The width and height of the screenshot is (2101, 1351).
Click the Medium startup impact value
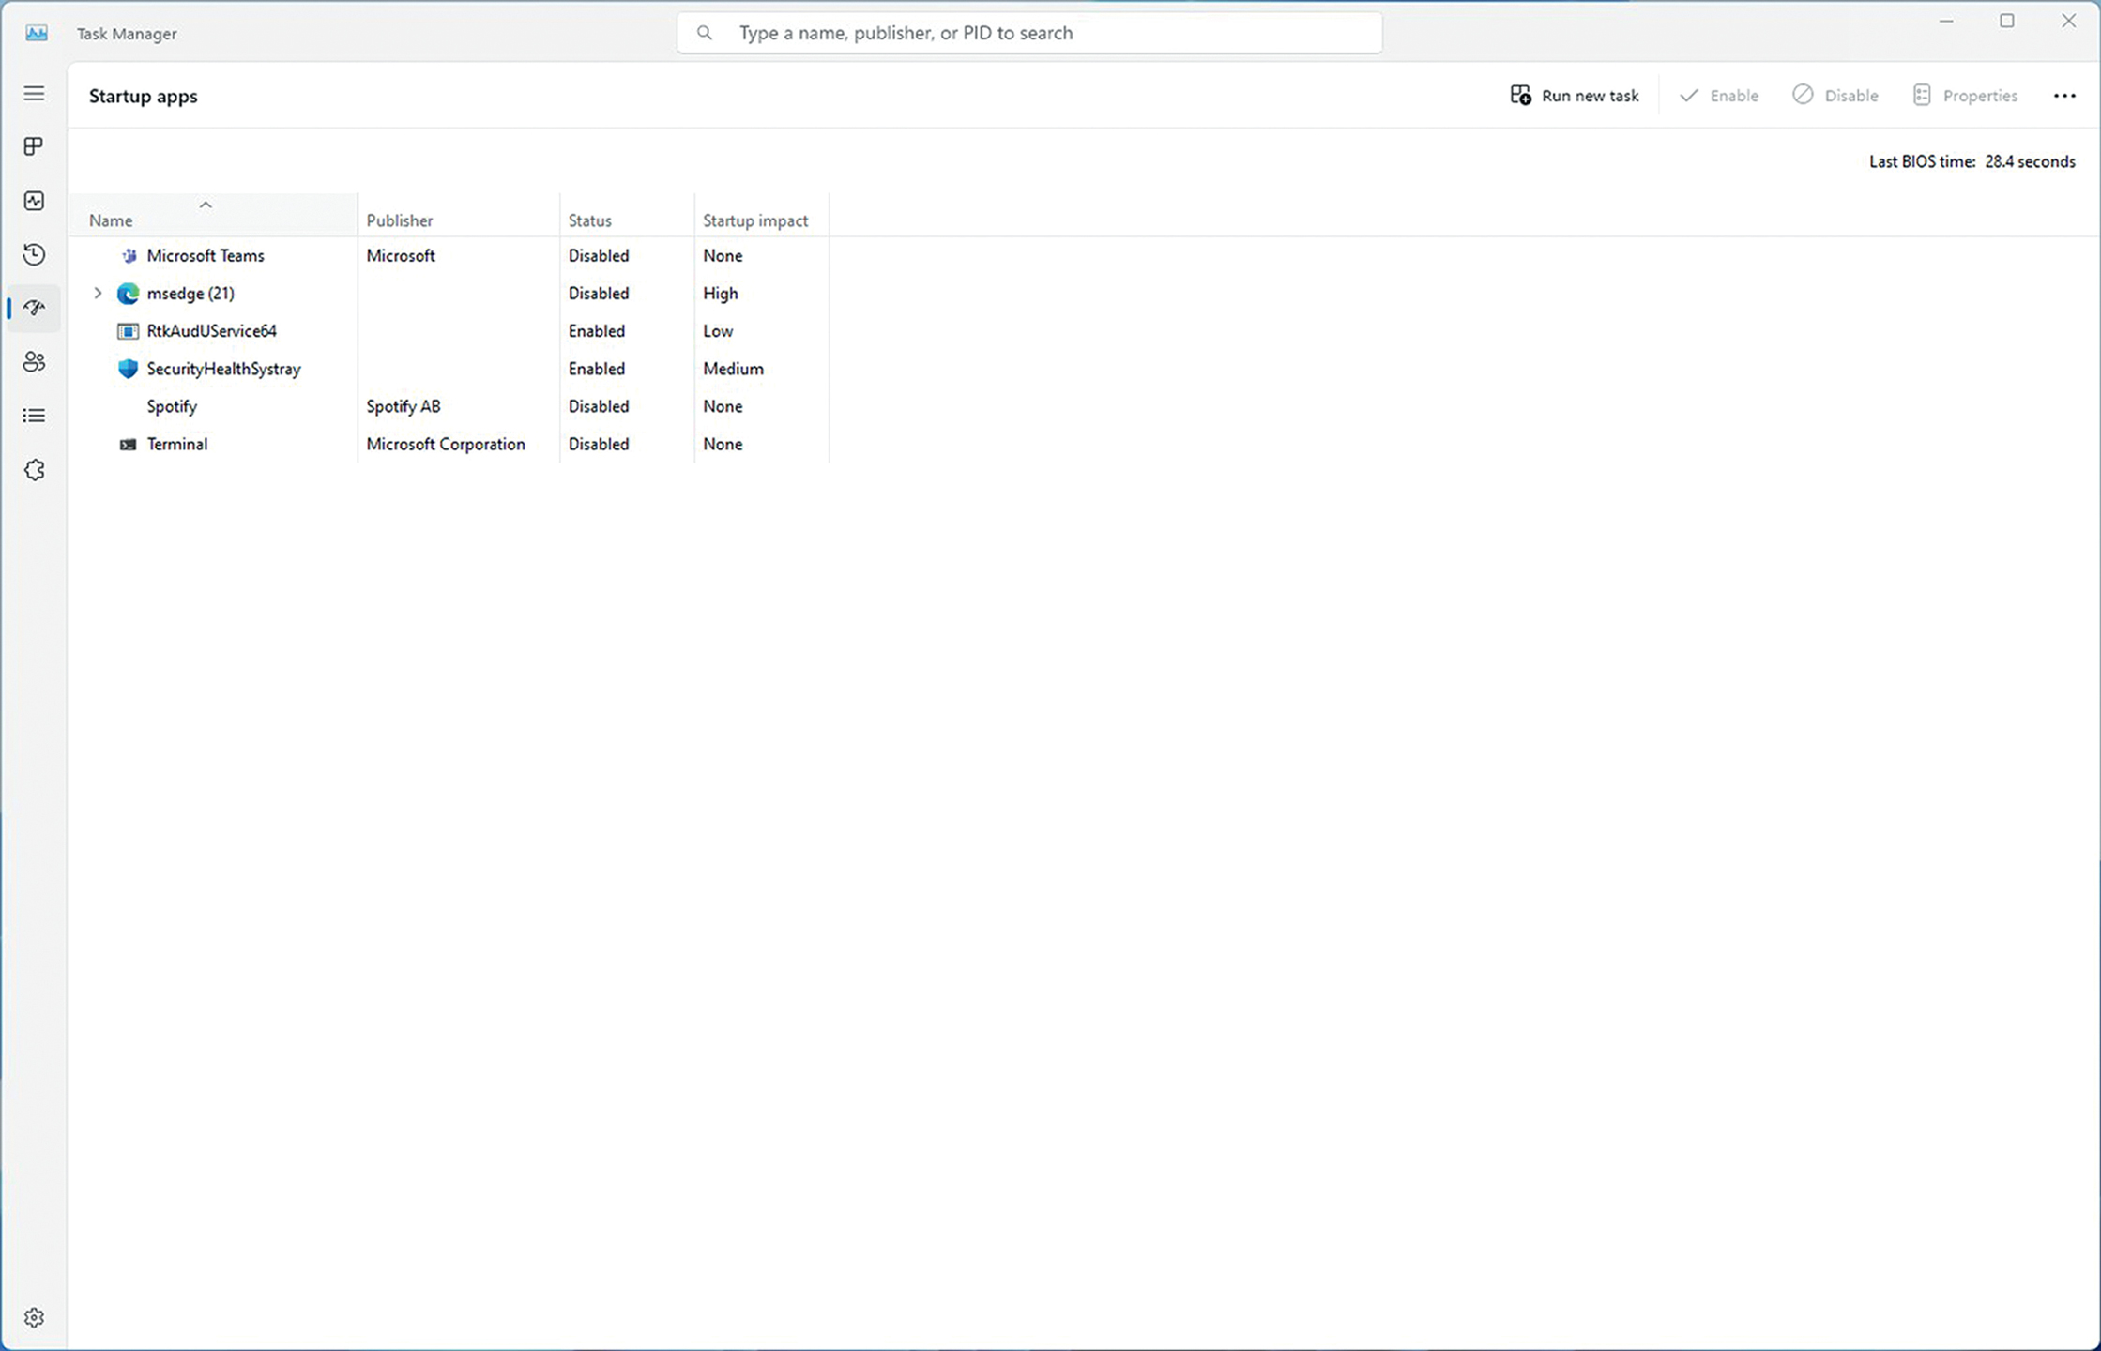(x=734, y=369)
